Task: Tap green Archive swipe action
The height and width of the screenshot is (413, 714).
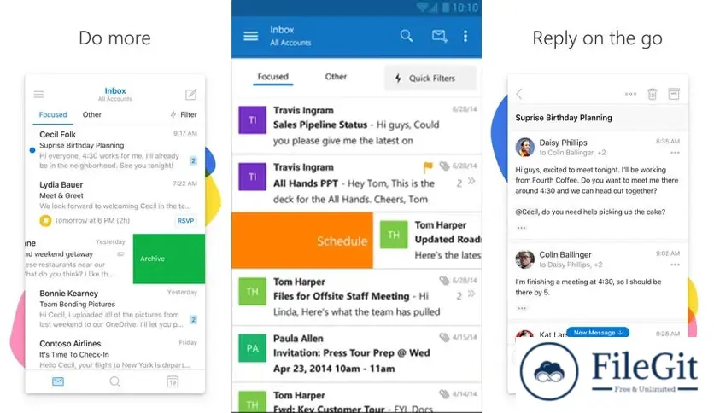Action: coord(169,259)
